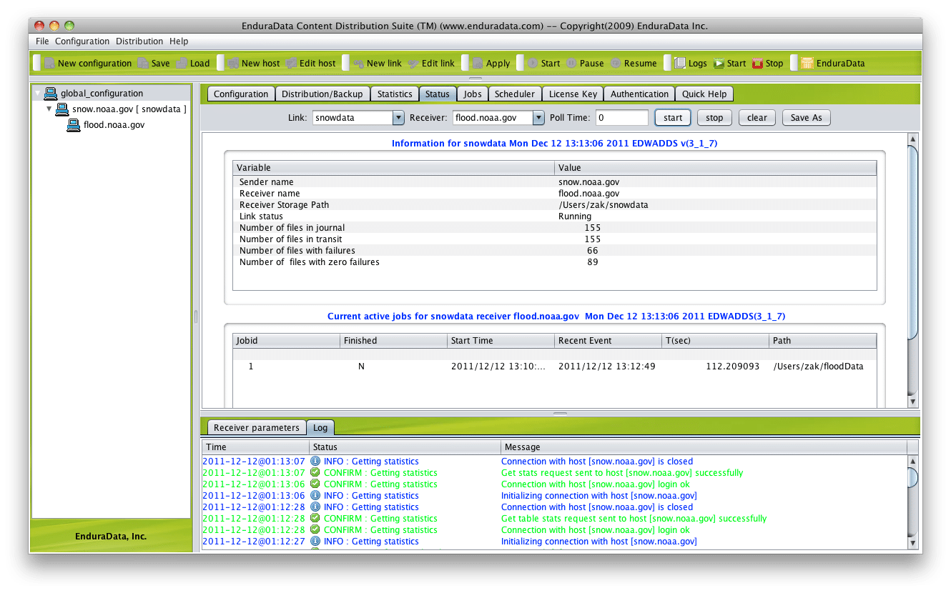This screenshot has height=593, width=951.
Task: Click the Start Time column header
Action: pos(501,341)
